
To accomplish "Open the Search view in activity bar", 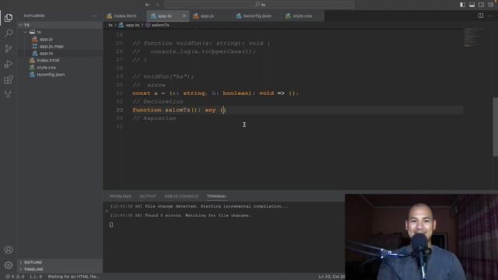I will [x=9, y=33].
